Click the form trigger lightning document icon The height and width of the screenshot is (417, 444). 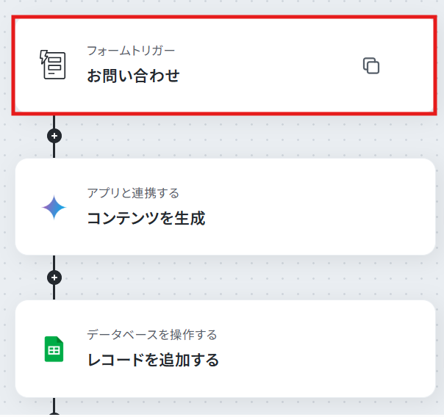click(53, 65)
